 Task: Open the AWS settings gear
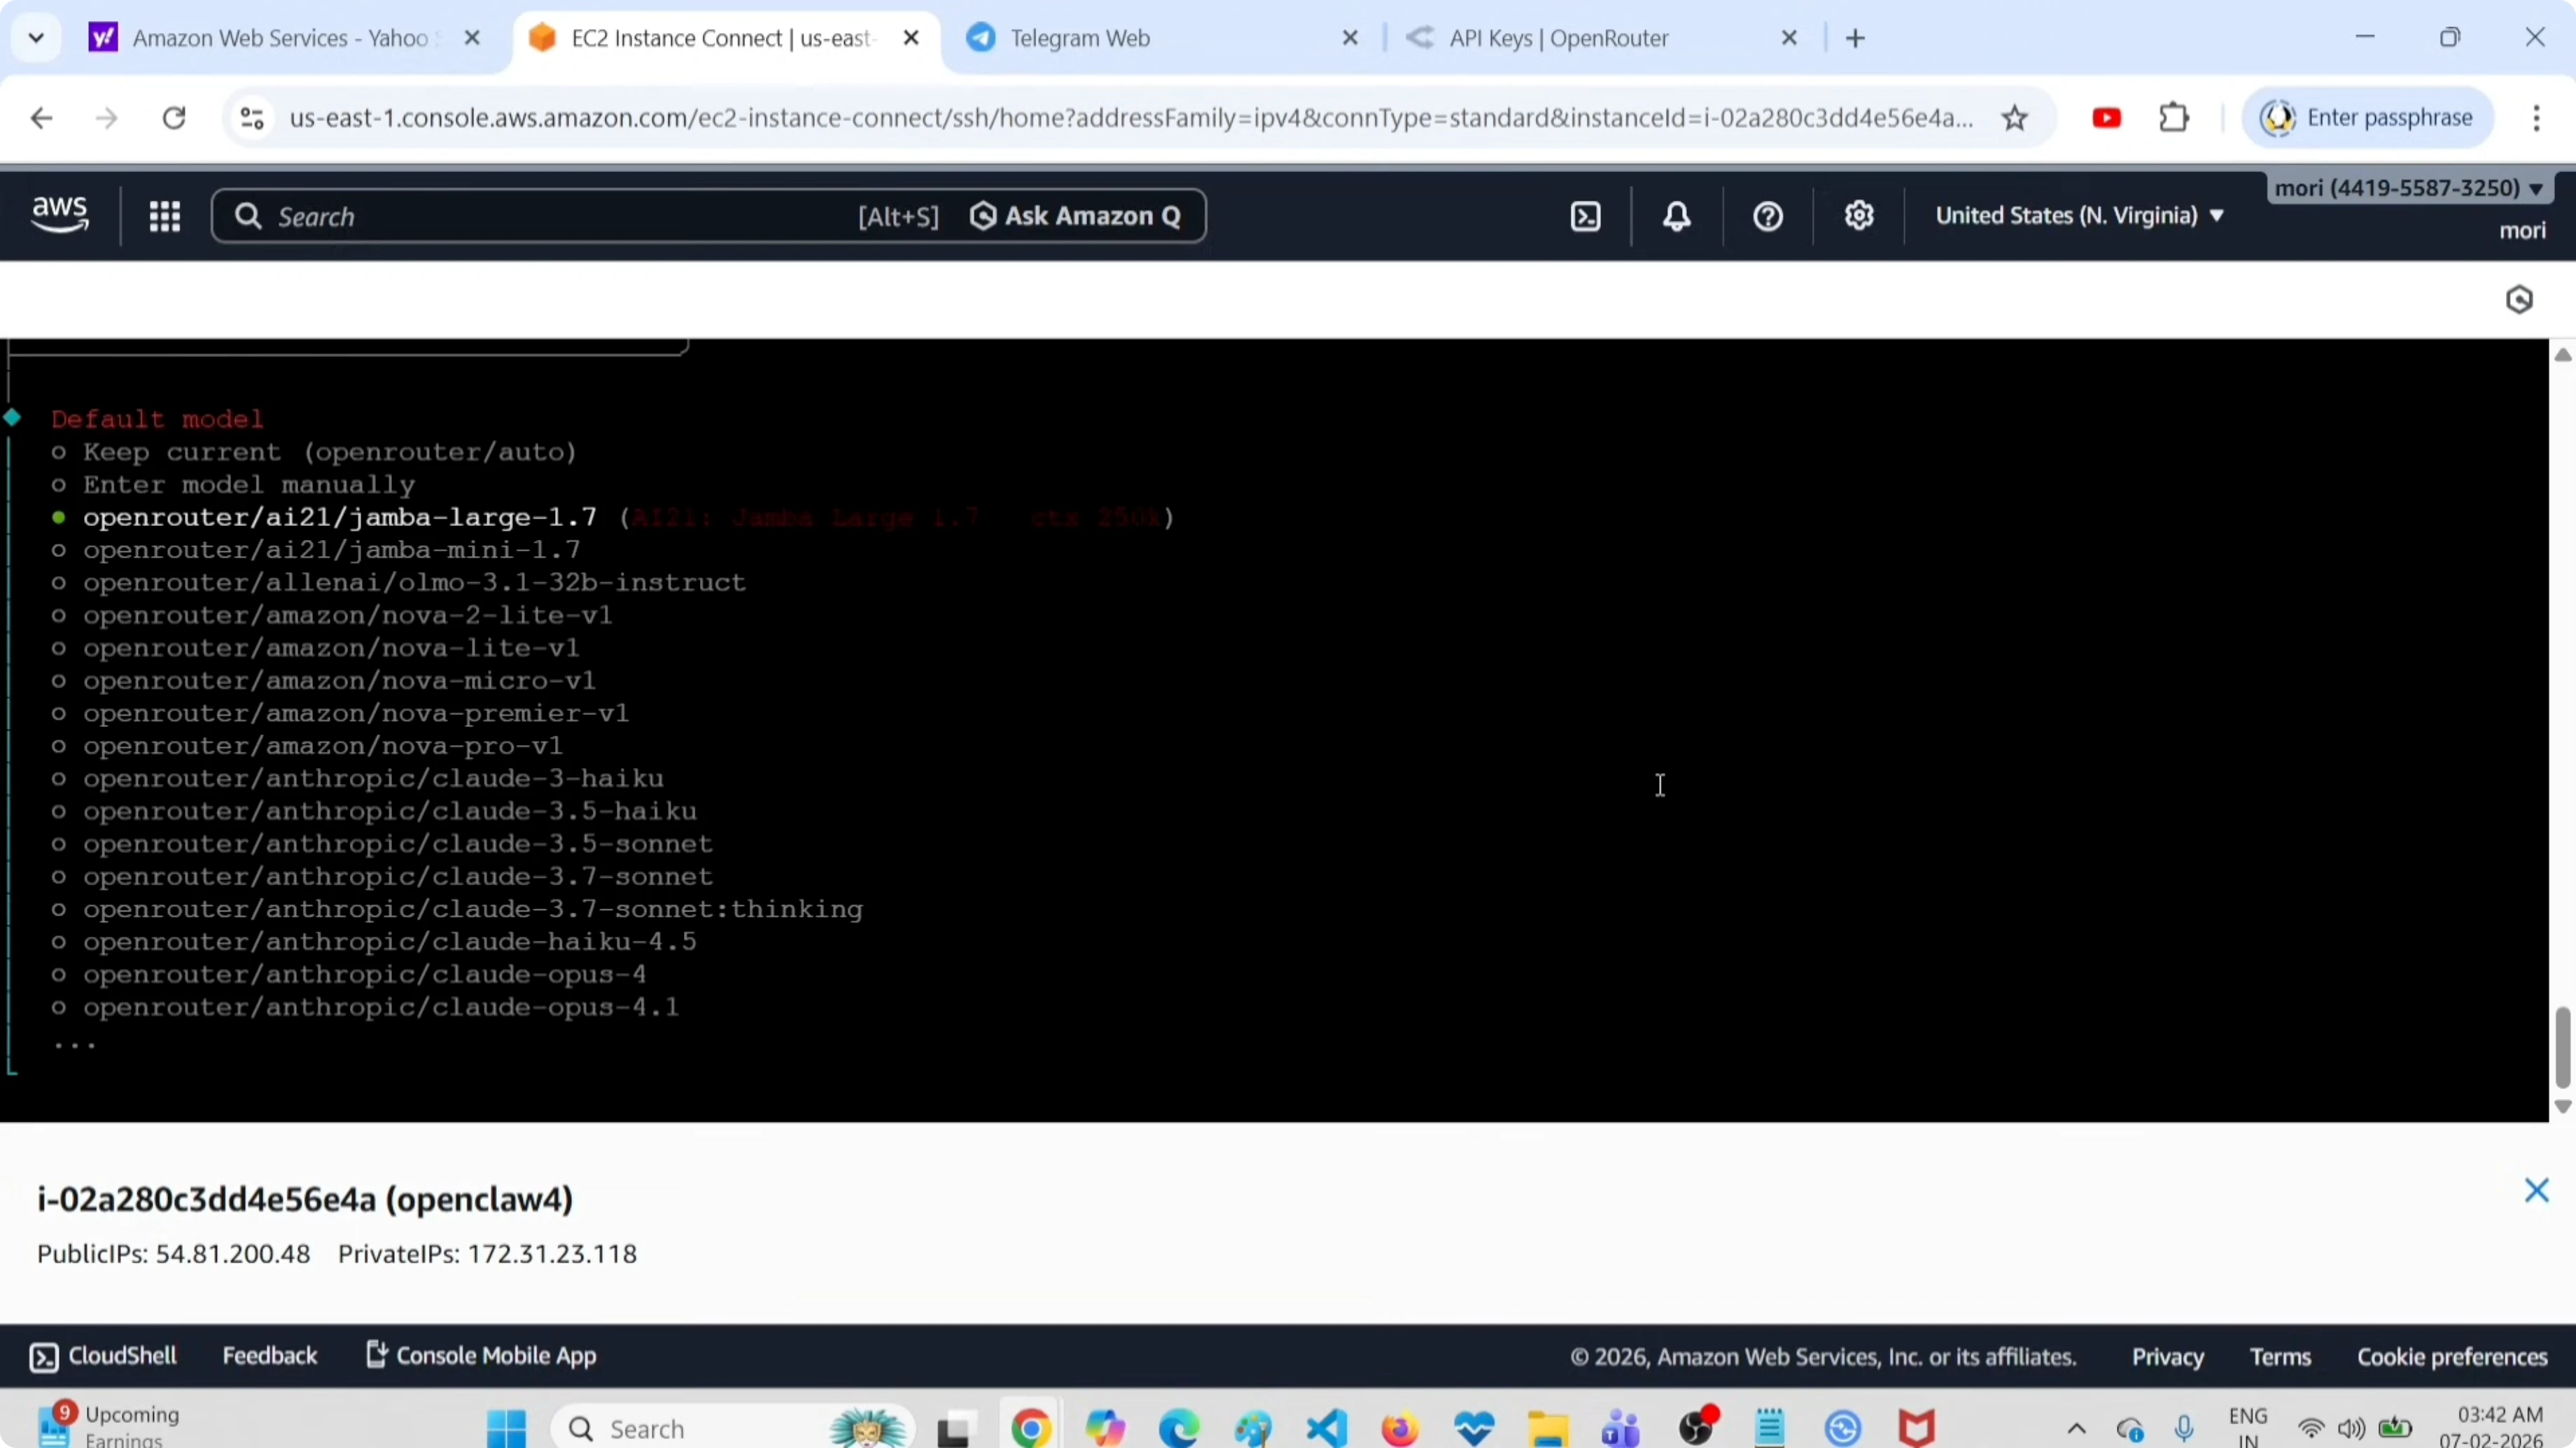(x=1859, y=216)
